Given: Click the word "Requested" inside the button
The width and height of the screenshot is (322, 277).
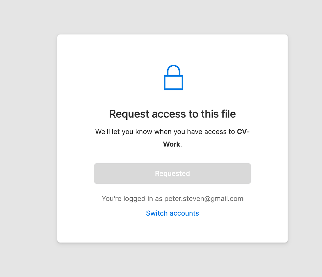Looking at the screenshot, I should (x=172, y=173).
